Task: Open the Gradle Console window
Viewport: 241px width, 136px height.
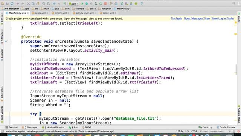Action: 226,127
